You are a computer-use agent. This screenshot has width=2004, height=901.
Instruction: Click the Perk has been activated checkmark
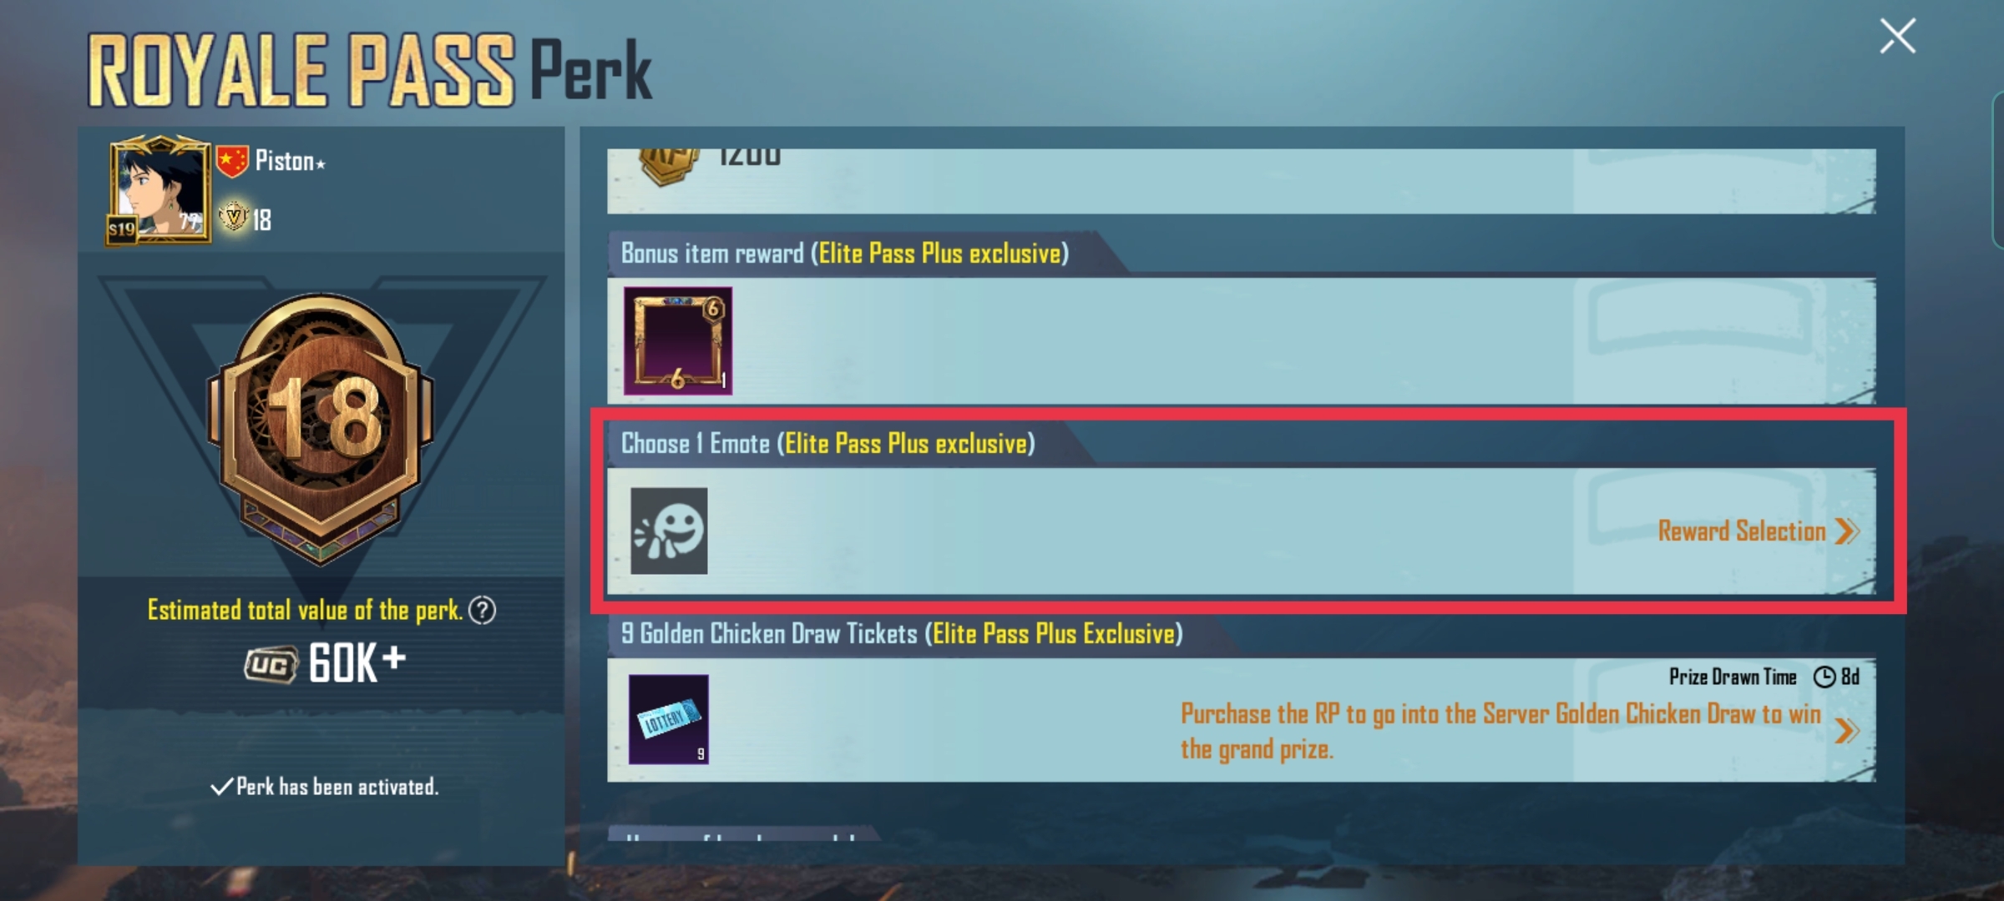click(x=221, y=787)
